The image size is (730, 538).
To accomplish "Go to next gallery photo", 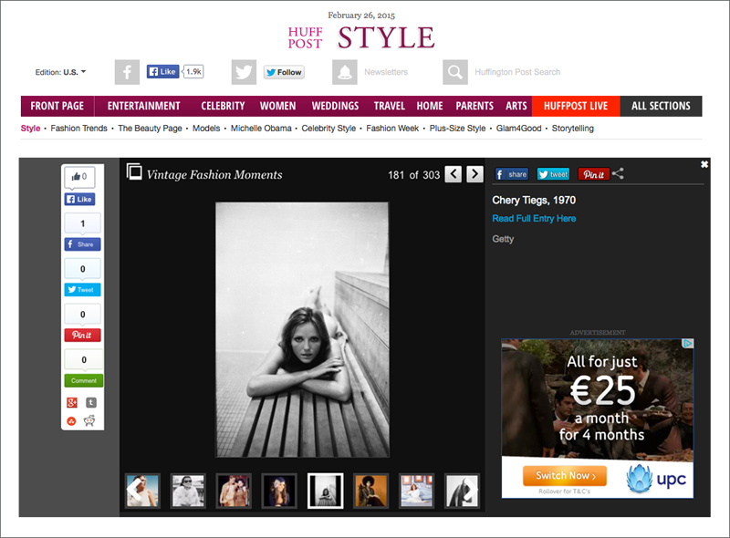I will [474, 174].
